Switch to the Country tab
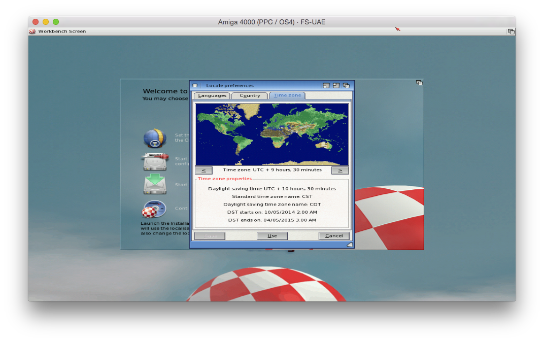The height and width of the screenshot is (342, 544). [250, 96]
